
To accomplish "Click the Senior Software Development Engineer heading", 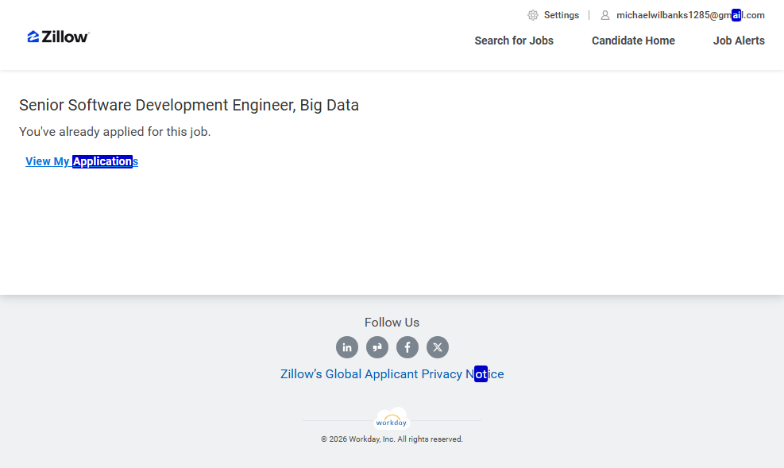I will 189,105.
